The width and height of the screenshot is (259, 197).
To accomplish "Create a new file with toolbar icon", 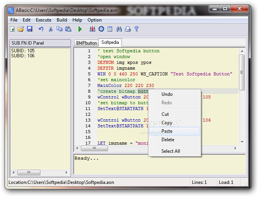I will (12, 29).
